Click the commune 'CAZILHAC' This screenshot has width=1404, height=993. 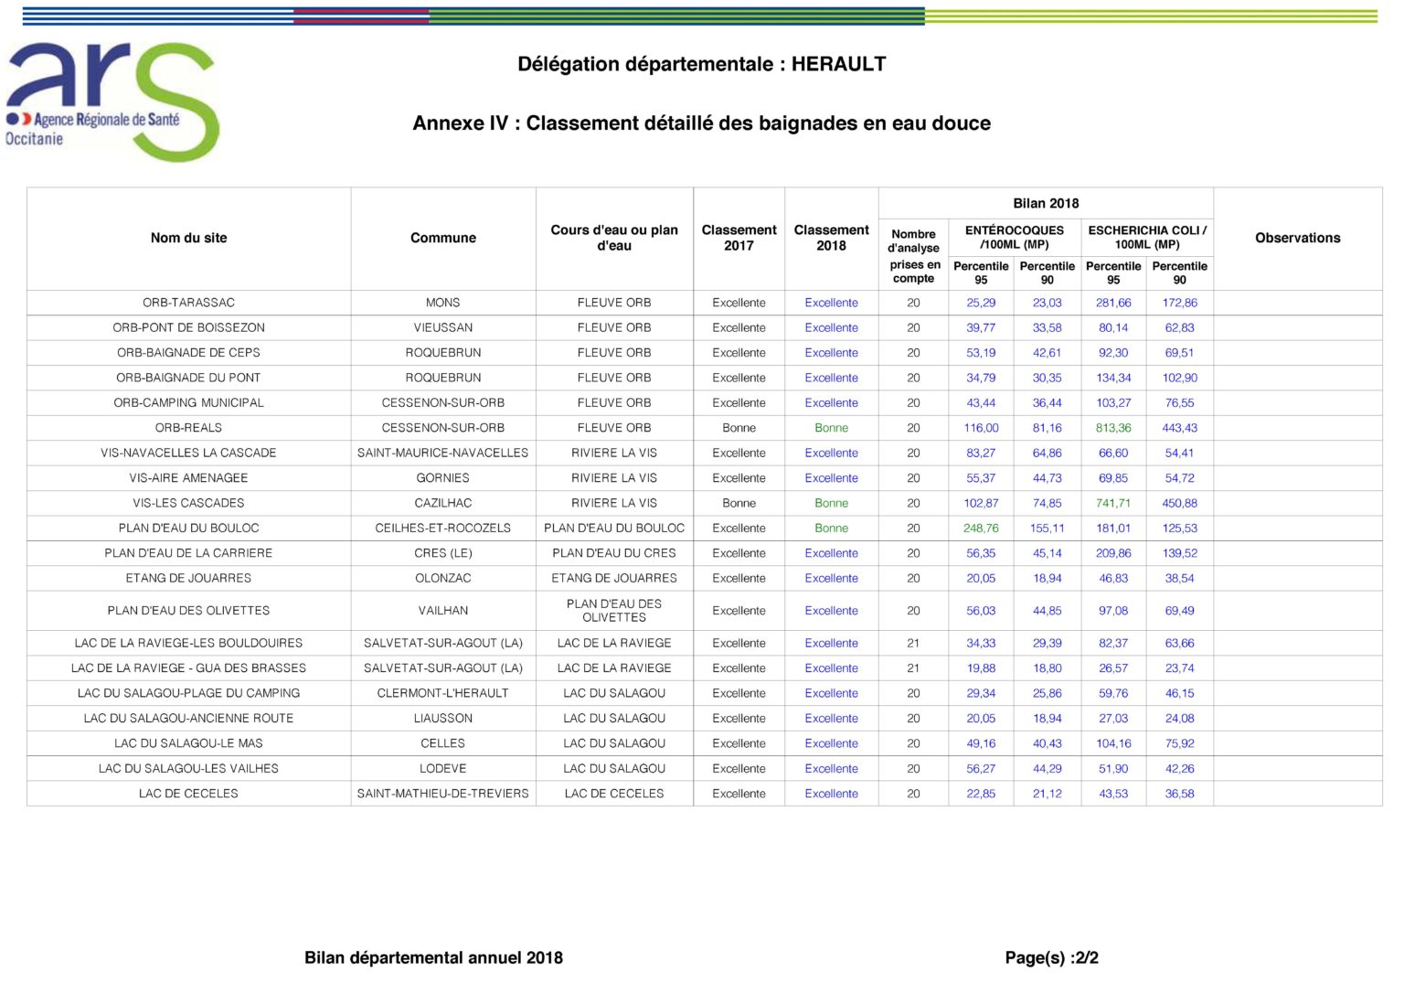click(443, 503)
